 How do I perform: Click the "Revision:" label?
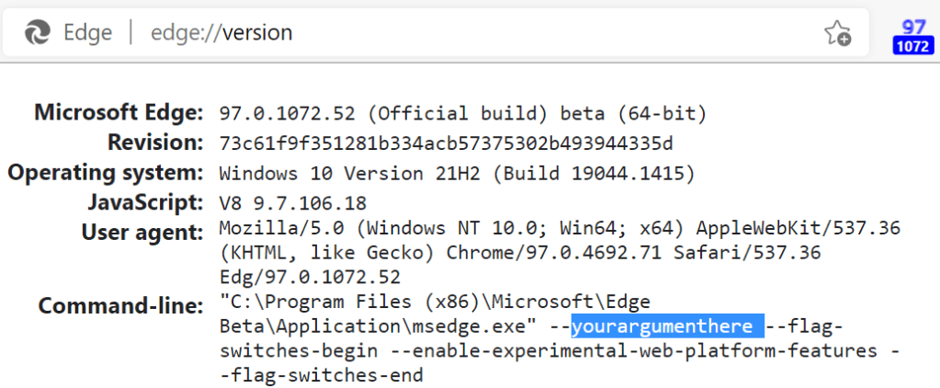(154, 143)
